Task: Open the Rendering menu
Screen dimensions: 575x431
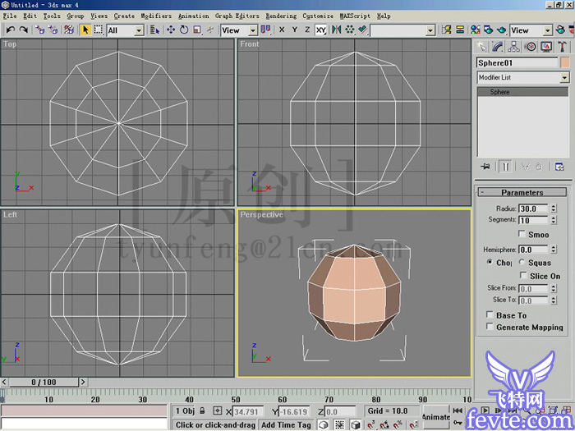Action: point(281,16)
